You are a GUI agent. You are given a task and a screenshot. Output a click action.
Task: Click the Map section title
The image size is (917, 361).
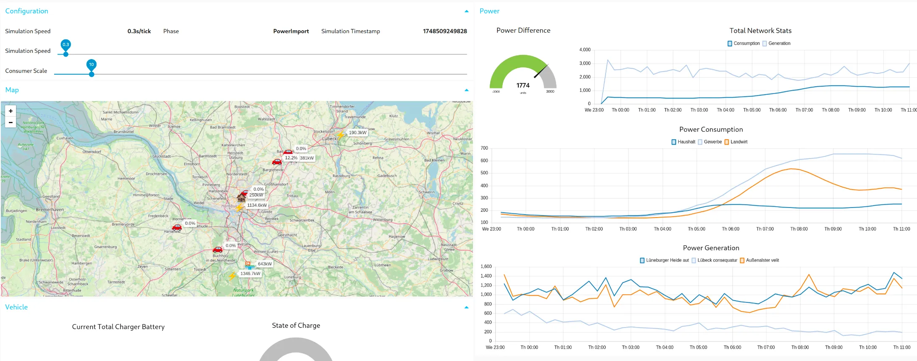tap(12, 90)
